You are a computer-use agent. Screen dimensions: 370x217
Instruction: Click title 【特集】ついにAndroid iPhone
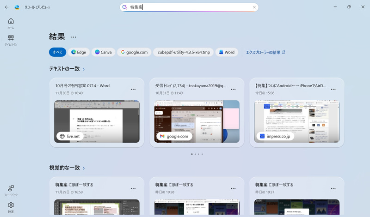click(x=290, y=86)
